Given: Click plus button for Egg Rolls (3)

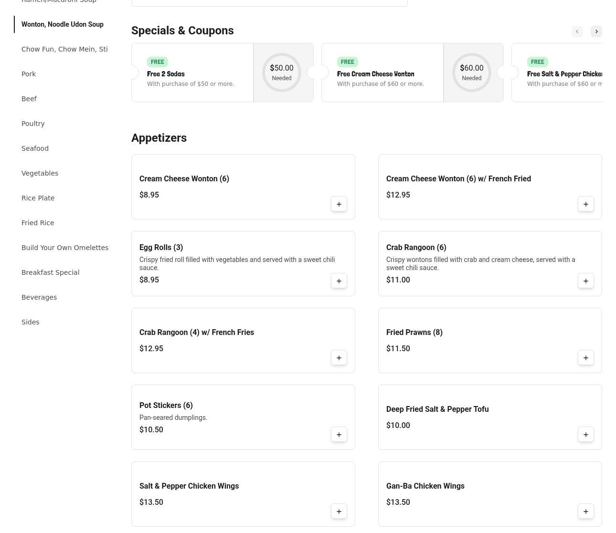Looking at the screenshot, I should coord(339,281).
